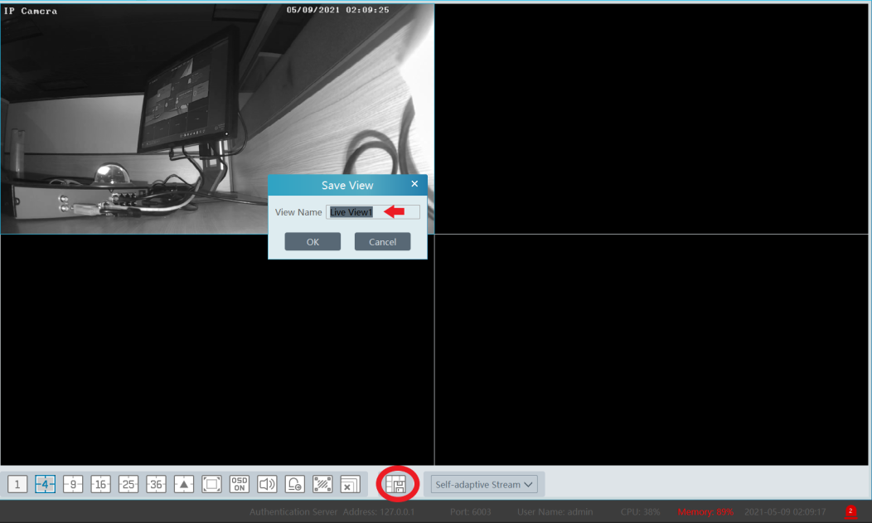The image size is (872, 523).
Task: Switch to single-screen layout
Action: 17,485
